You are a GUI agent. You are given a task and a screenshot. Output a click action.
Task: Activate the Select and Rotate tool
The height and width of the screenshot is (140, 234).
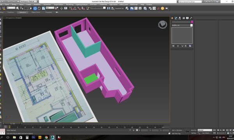point(39,8)
